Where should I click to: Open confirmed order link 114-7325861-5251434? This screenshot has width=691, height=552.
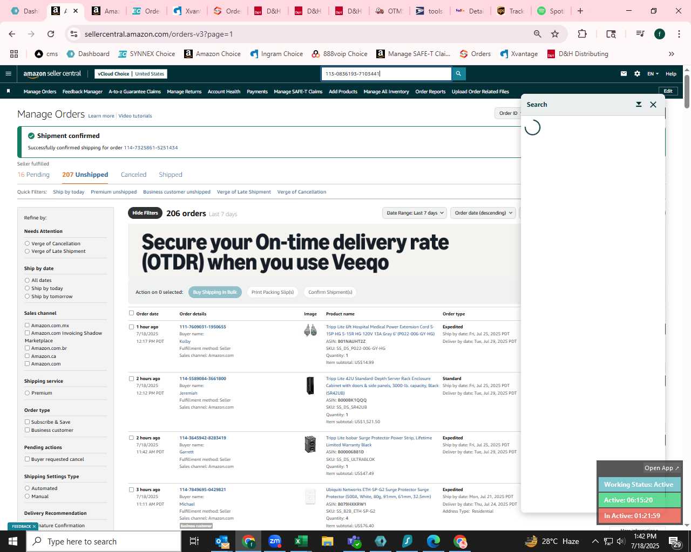pos(151,148)
